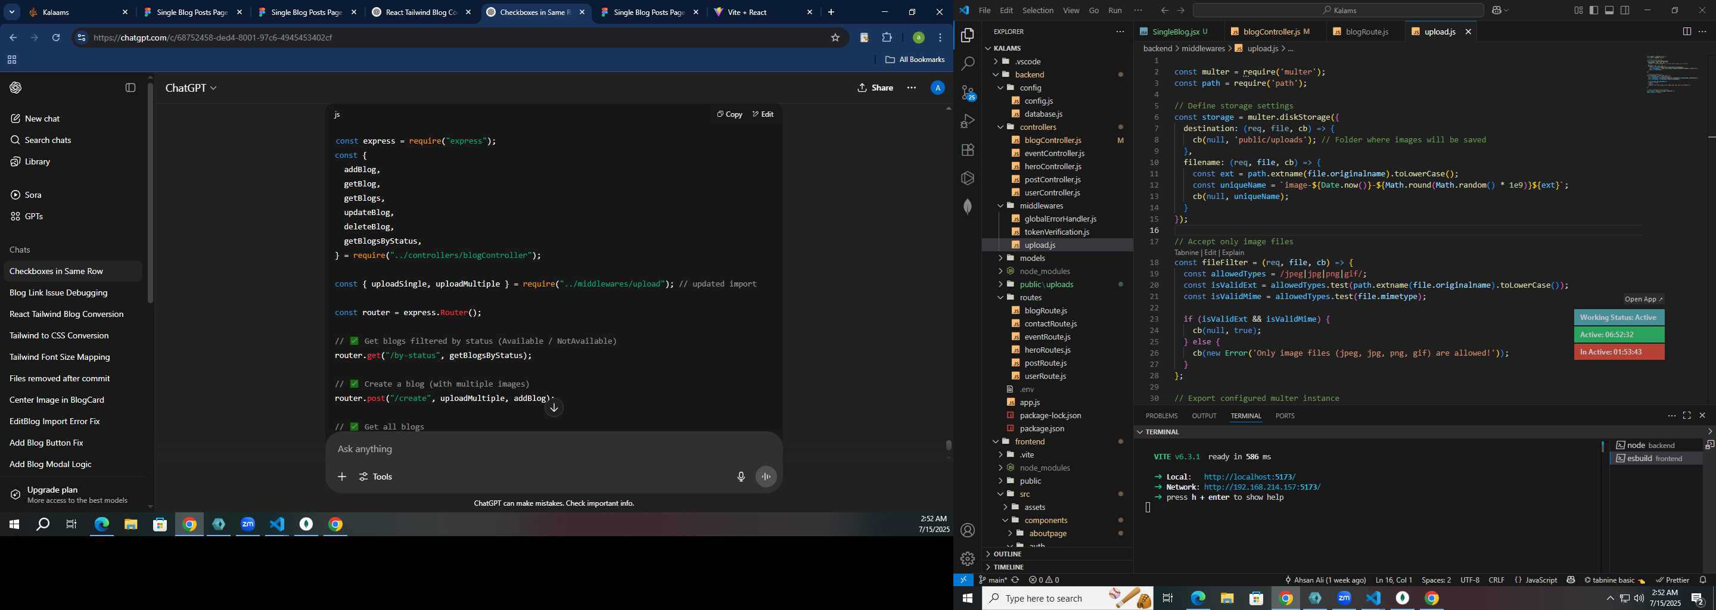
Task: Open ChatGPT conversation options three dots
Action: pos(911,88)
